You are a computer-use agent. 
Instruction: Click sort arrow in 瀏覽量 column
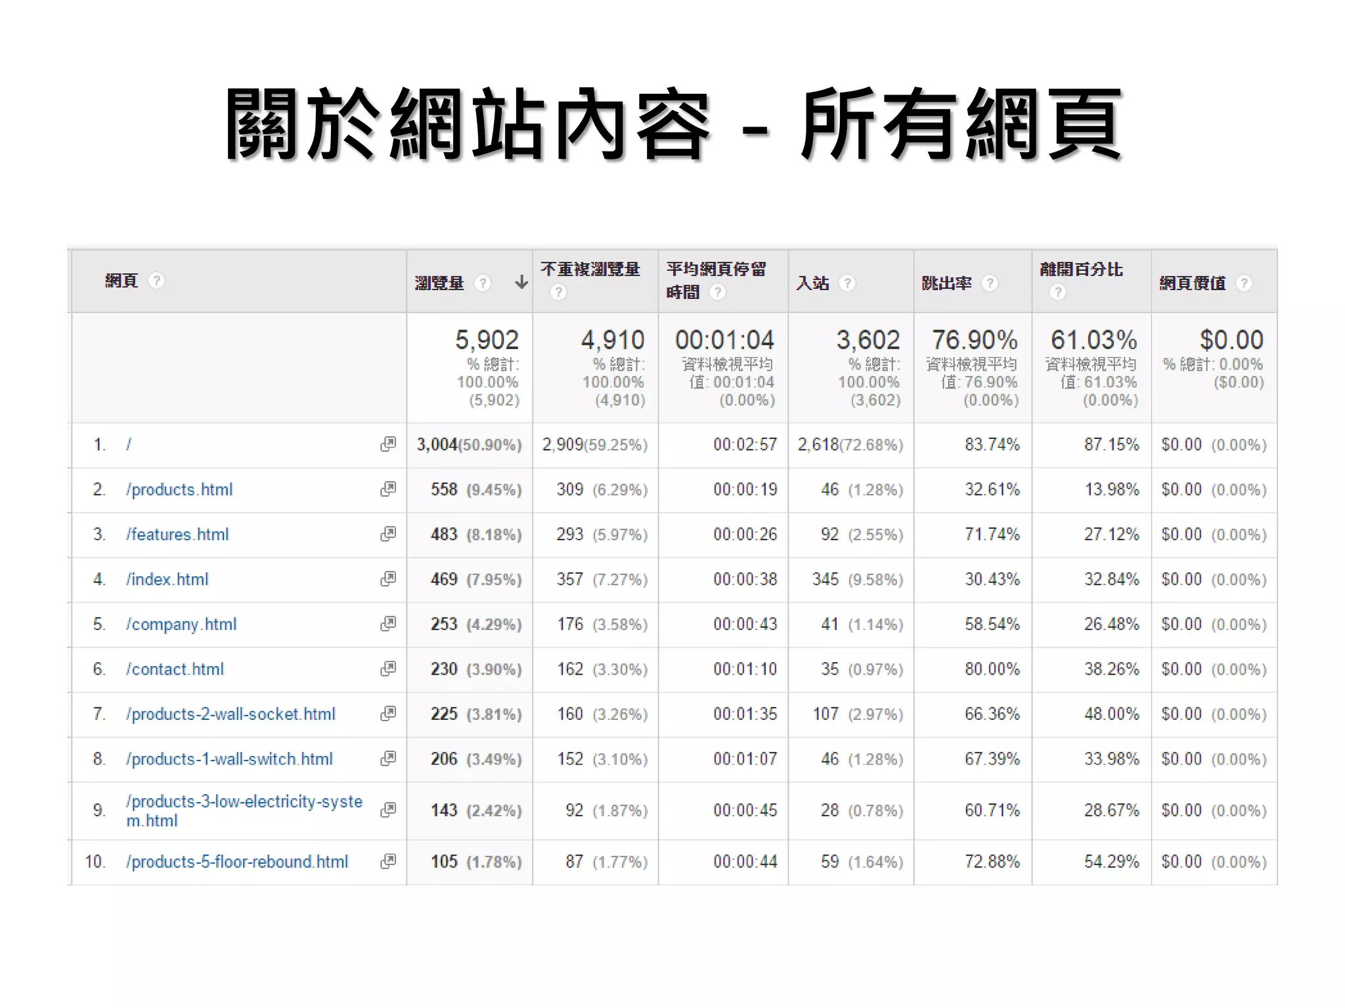521,282
